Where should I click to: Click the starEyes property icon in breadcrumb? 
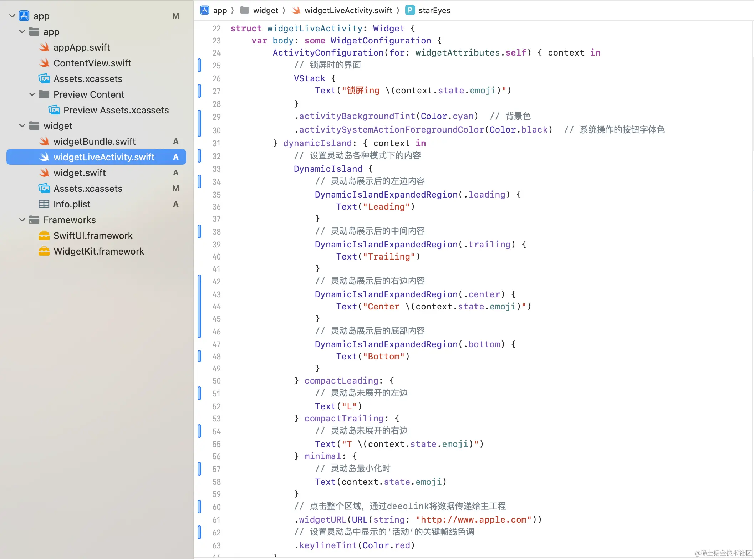pos(410,10)
